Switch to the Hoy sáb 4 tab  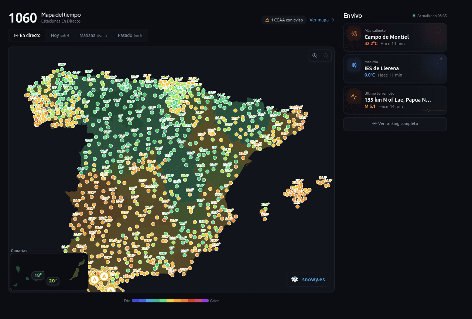60,35
